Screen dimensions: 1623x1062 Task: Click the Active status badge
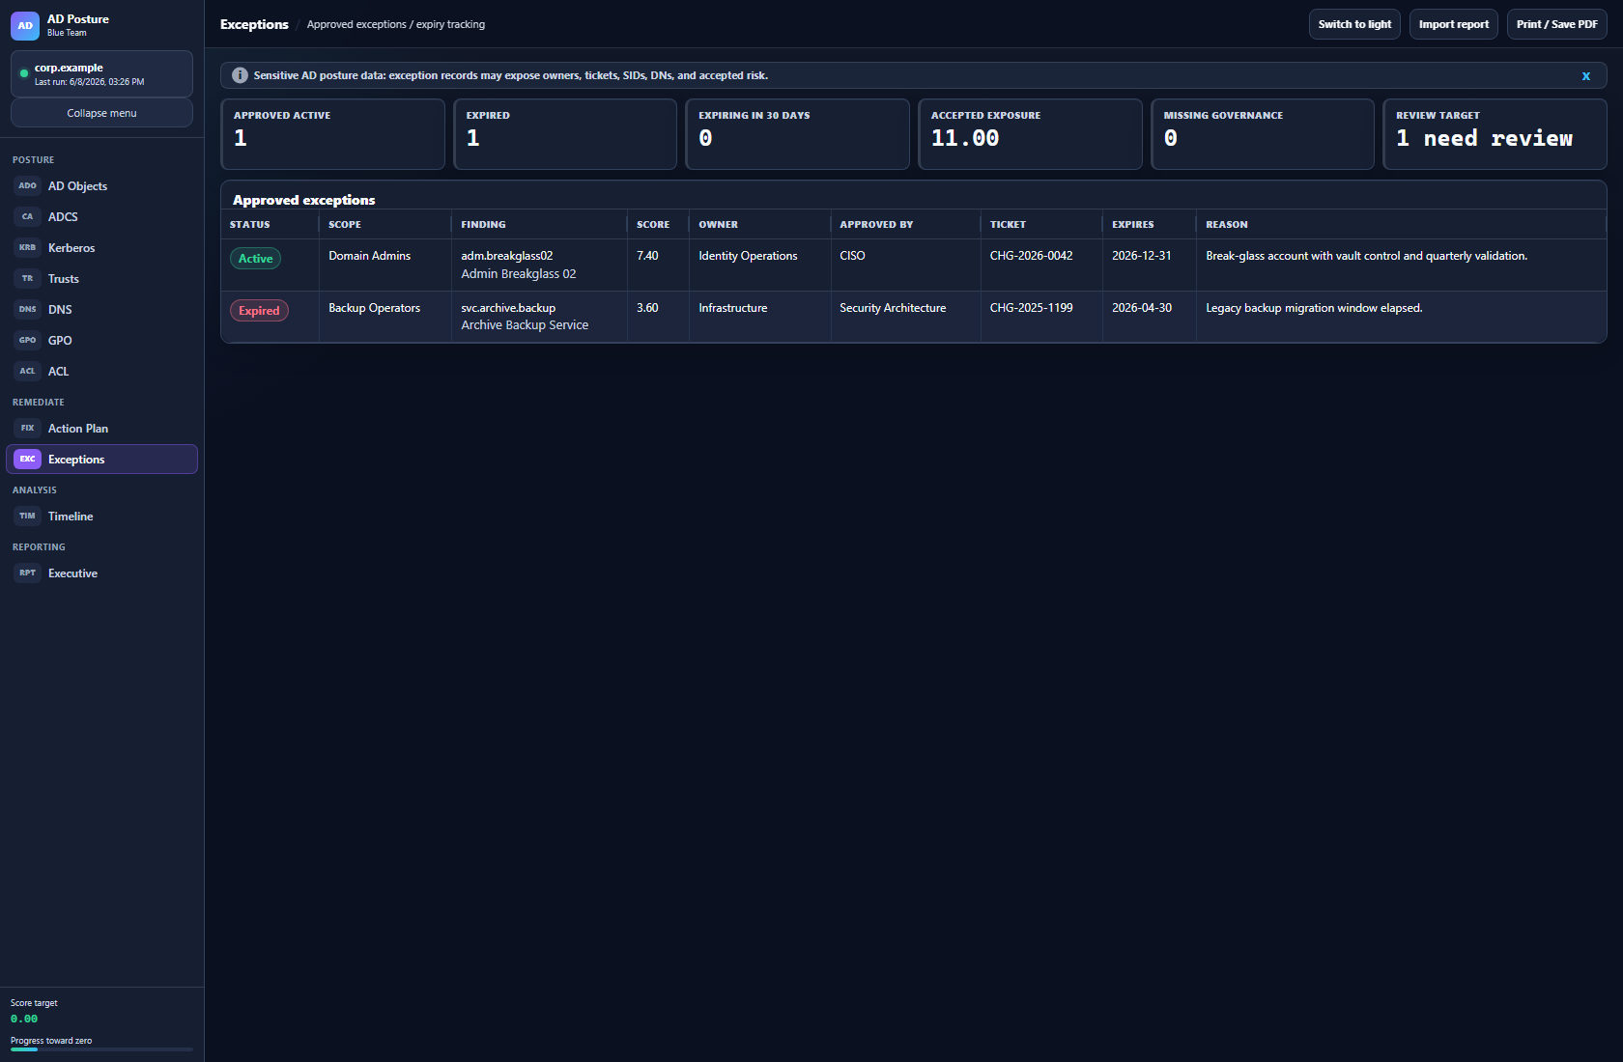click(x=255, y=259)
